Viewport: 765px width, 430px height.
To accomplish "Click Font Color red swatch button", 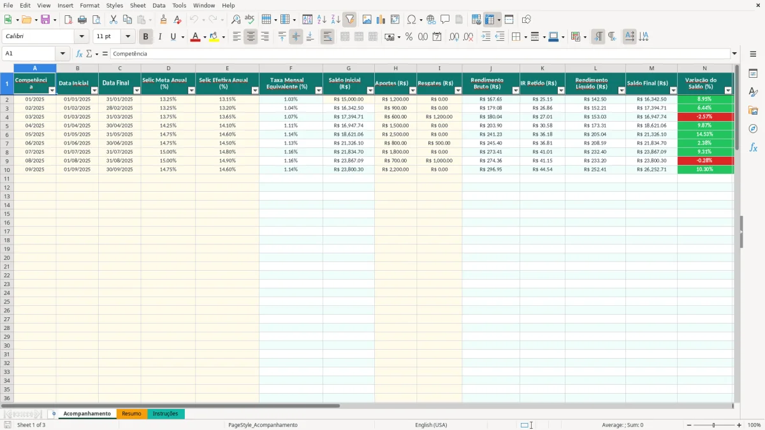I will [195, 37].
